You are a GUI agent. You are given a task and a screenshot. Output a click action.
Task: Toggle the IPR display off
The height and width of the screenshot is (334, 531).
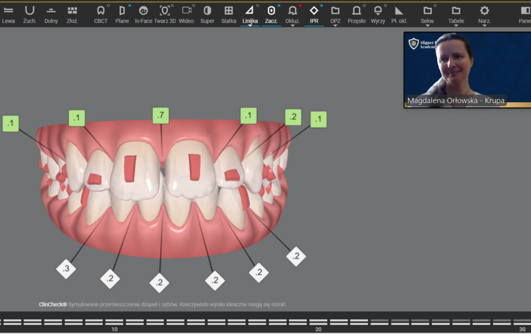314,13
